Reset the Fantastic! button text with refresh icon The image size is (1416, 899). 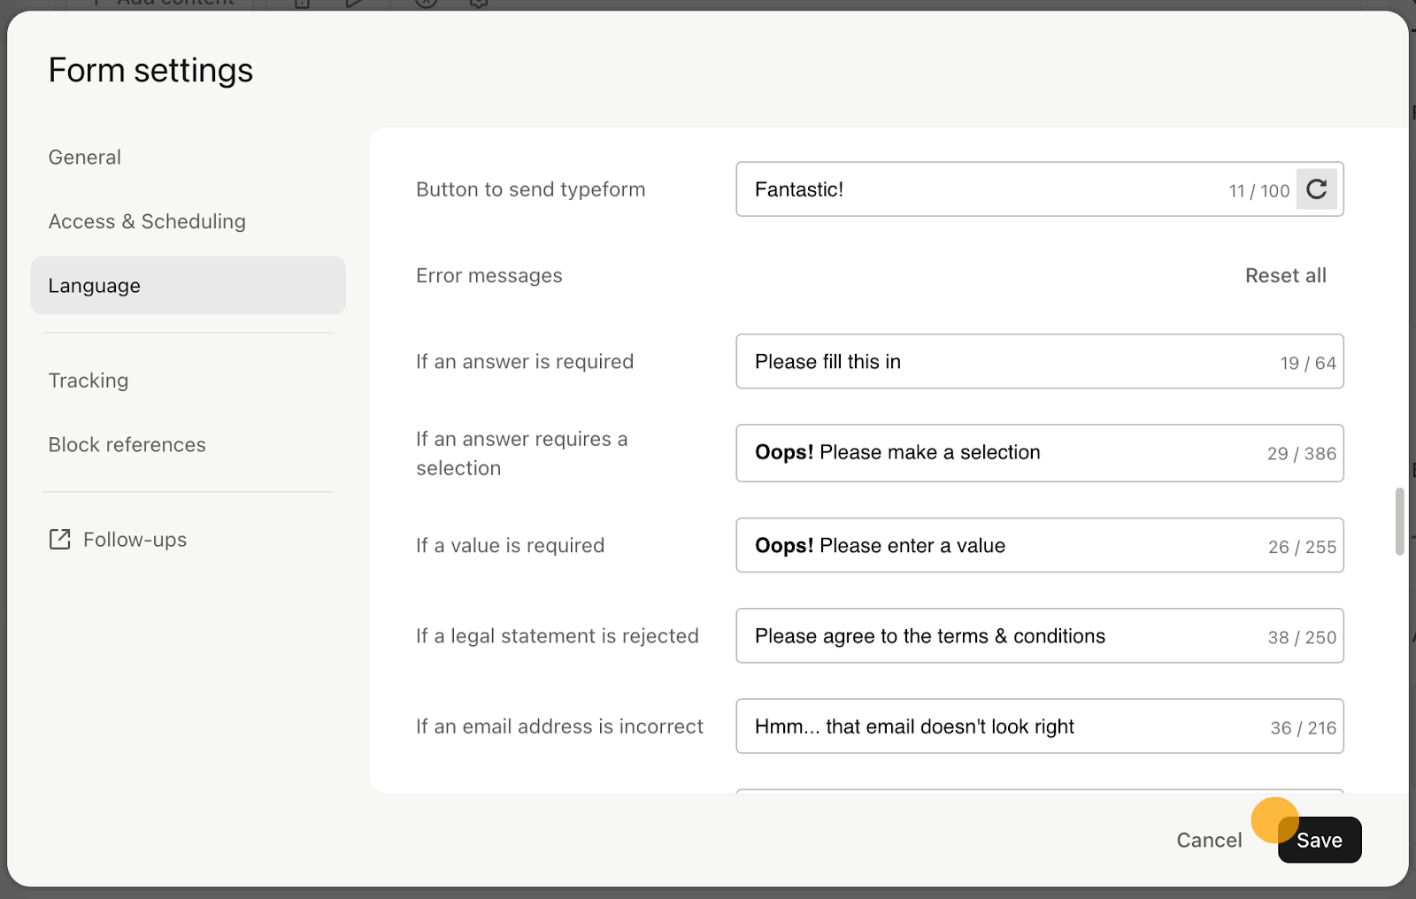coord(1316,189)
